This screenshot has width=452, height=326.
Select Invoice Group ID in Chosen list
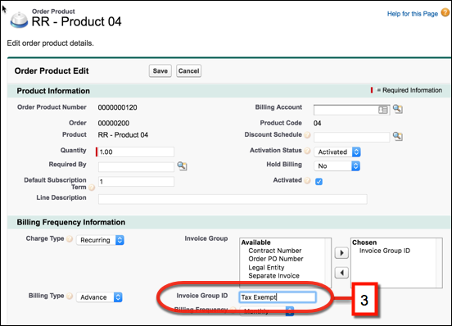(x=385, y=251)
